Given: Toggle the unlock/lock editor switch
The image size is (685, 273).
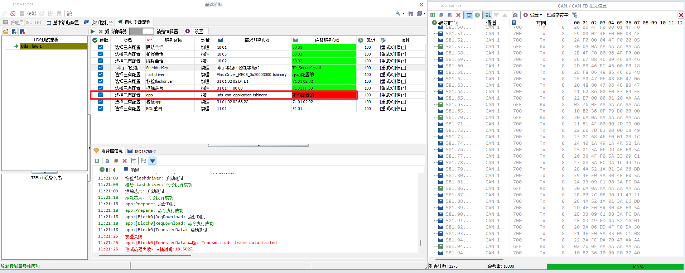Looking at the screenshot, I should click(x=142, y=32).
